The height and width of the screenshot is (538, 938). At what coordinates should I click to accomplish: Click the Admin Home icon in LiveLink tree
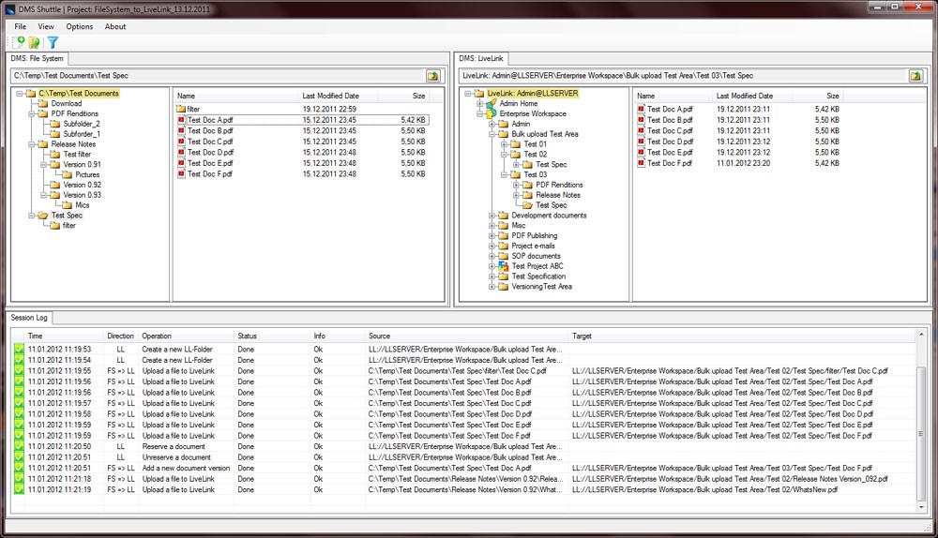(x=492, y=103)
